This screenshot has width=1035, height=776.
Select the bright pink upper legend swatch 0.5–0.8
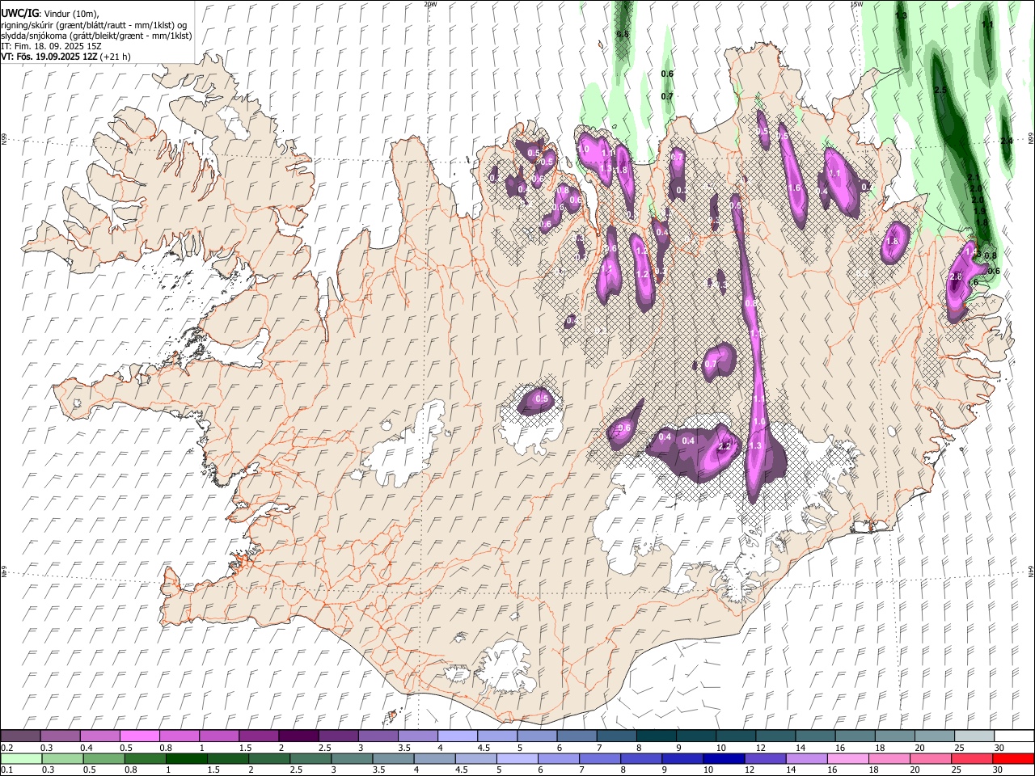[139, 736]
